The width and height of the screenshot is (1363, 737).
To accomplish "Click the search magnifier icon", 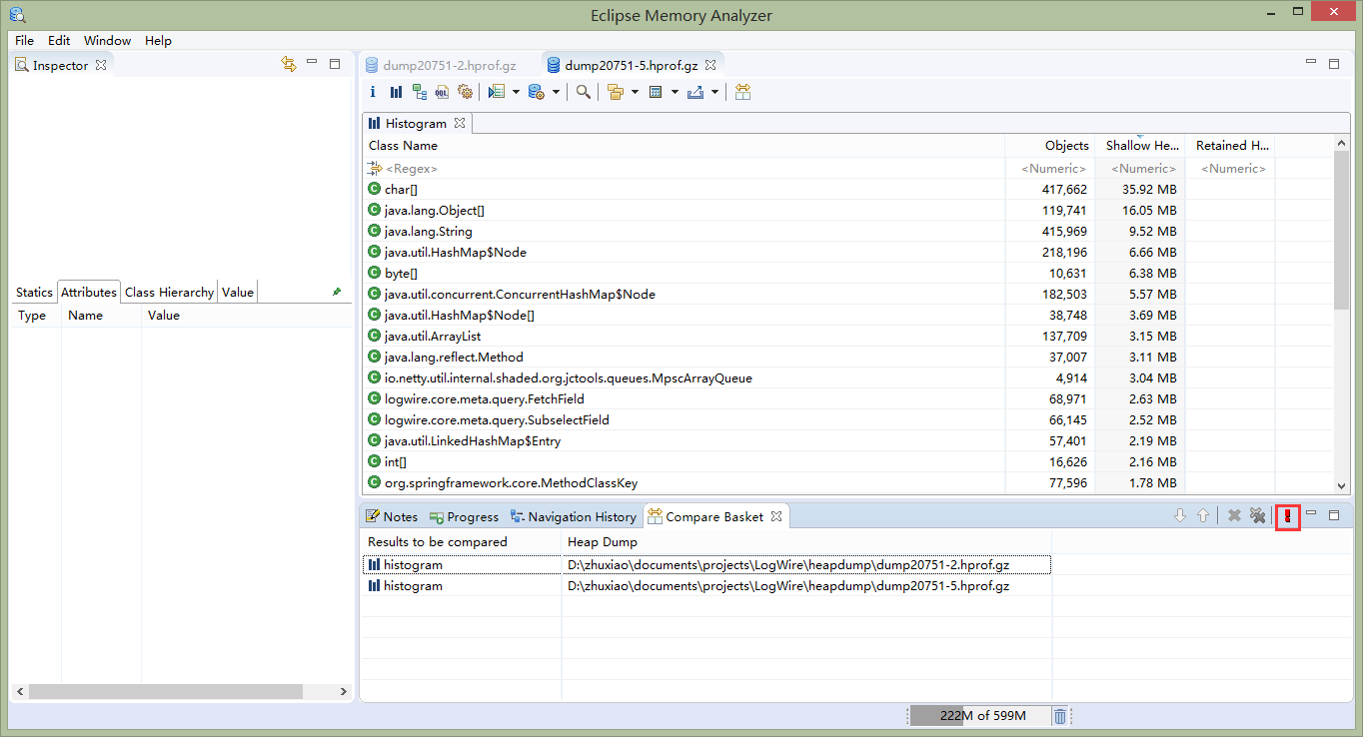I will 584,91.
